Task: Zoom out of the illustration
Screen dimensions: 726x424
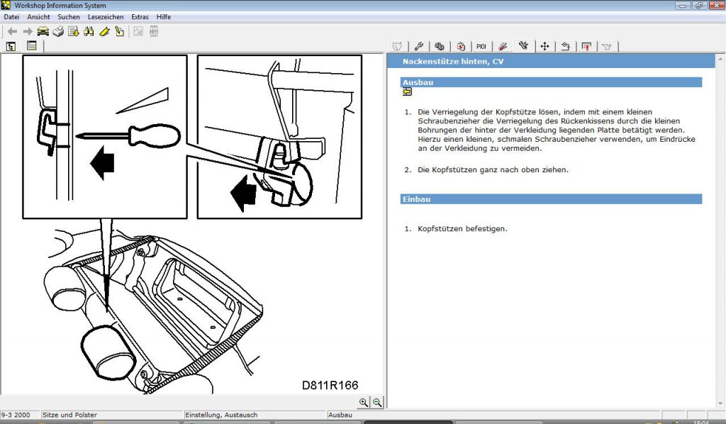Action: [x=377, y=402]
